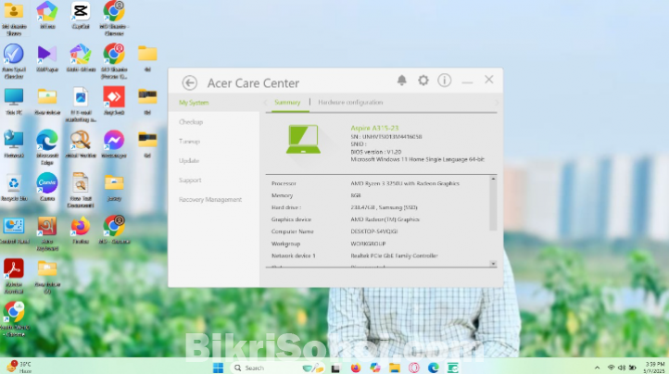
Task: Select the This PC desktop icon
Action: click(x=14, y=101)
